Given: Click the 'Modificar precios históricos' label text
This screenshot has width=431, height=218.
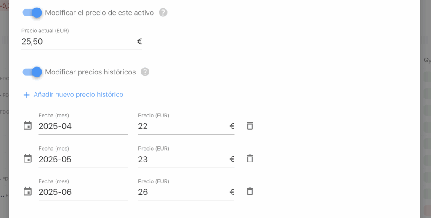Looking at the screenshot, I should tap(90, 72).
